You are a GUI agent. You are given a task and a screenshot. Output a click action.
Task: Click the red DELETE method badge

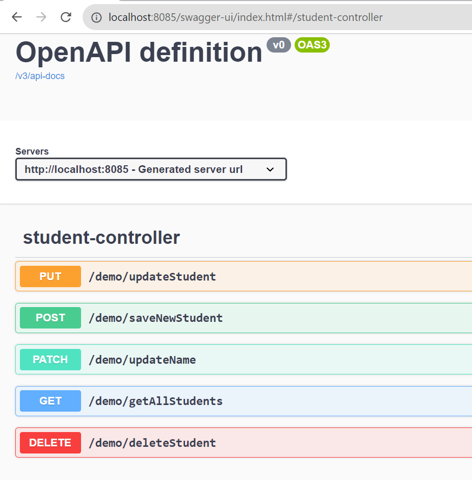tap(50, 443)
